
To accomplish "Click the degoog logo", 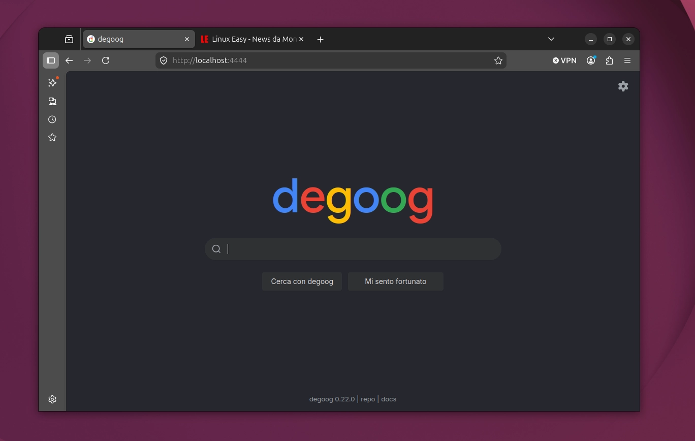I will (x=353, y=200).
